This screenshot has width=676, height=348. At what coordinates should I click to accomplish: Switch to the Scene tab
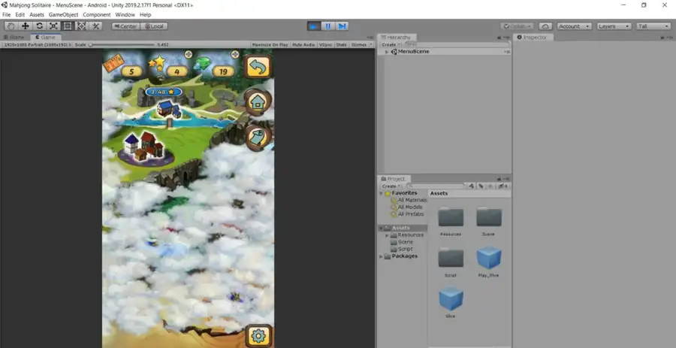pos(17,37)
